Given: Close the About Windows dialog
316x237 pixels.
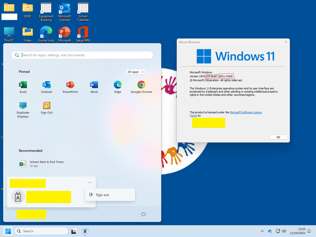Looking at the screenshot, I should click(286, 42).
